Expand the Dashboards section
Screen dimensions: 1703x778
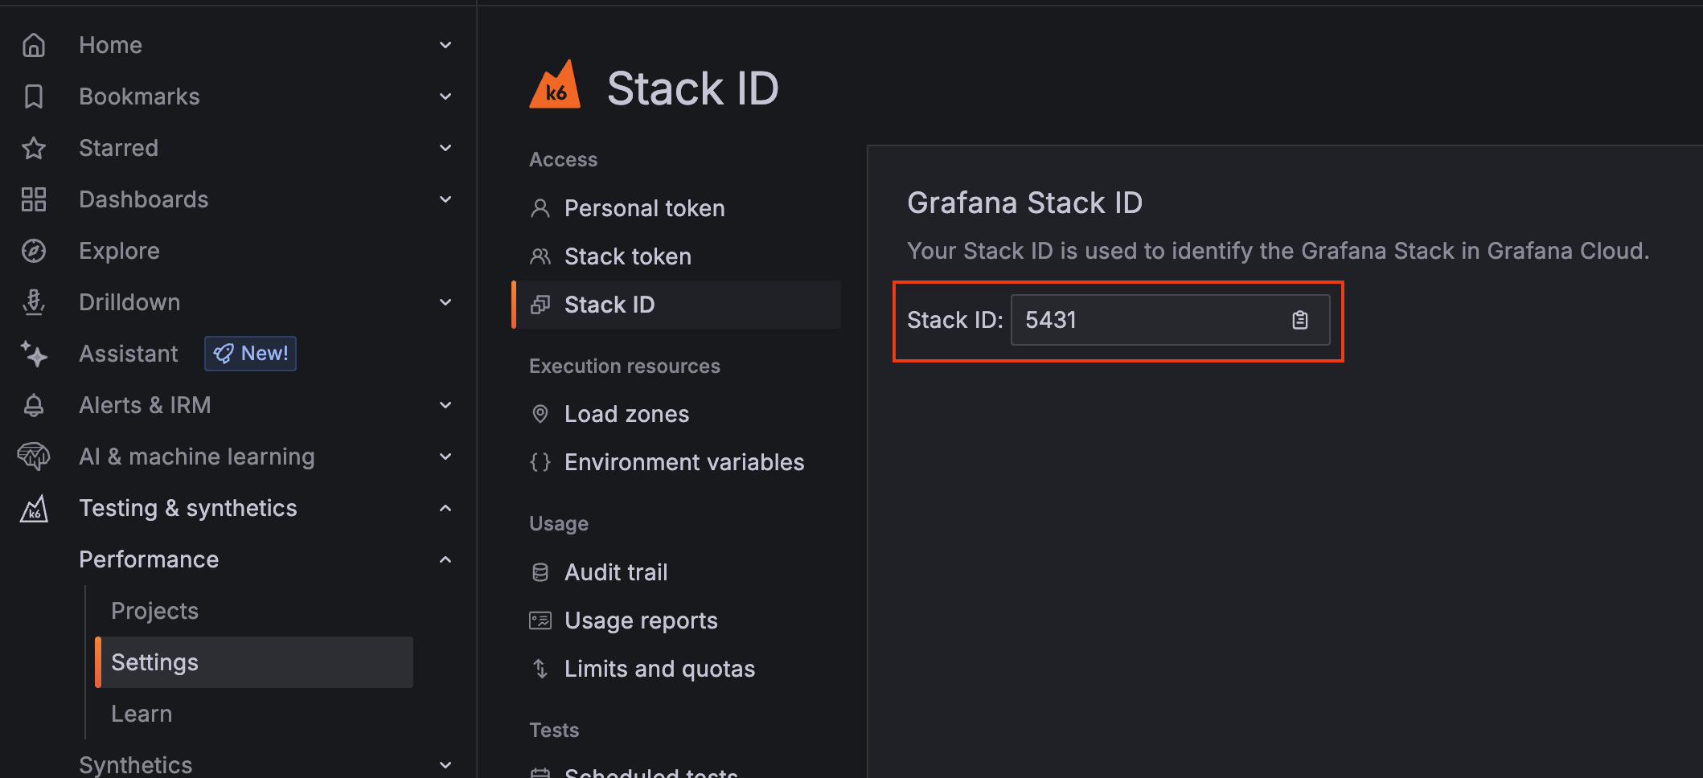(445, 199)
